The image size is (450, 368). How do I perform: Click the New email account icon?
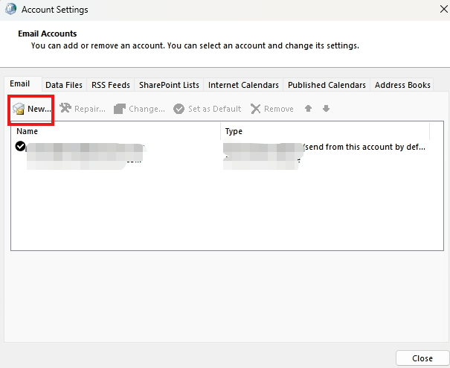click(x=19, y=109)
